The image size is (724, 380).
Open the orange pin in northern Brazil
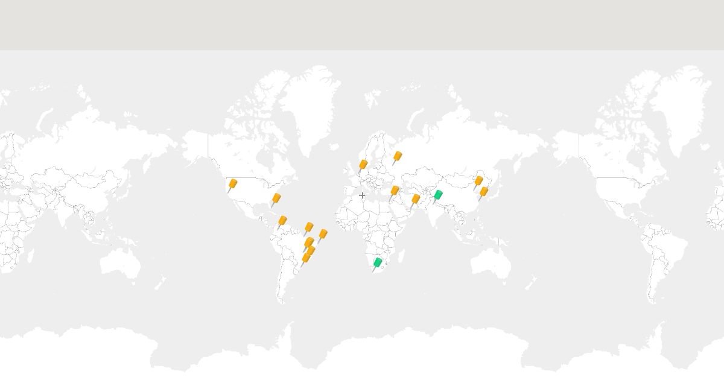click(x=309, y=227)
